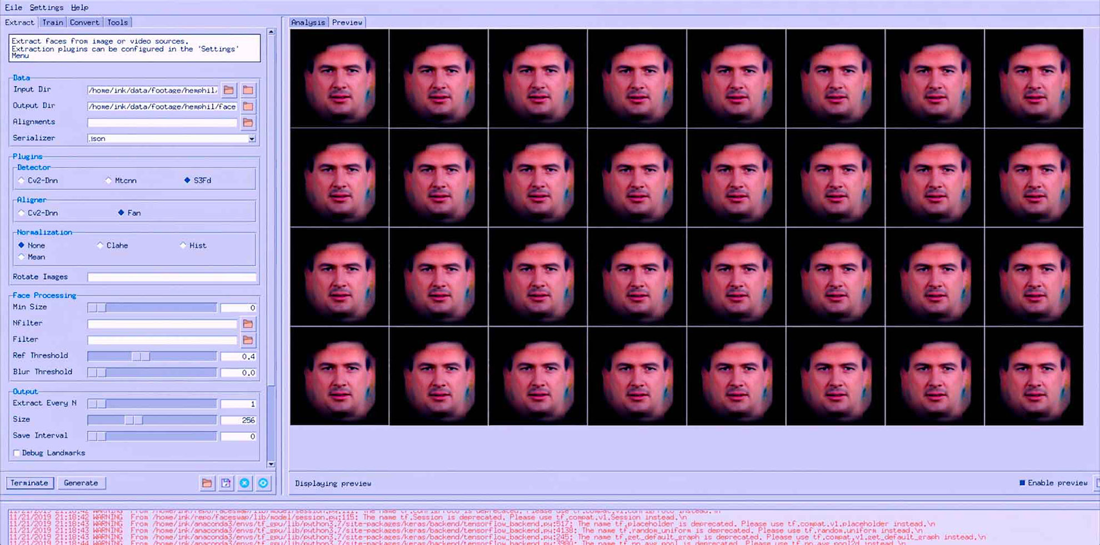Click the Save Interval value box
1100x545 pixels.
click(238, 436)
